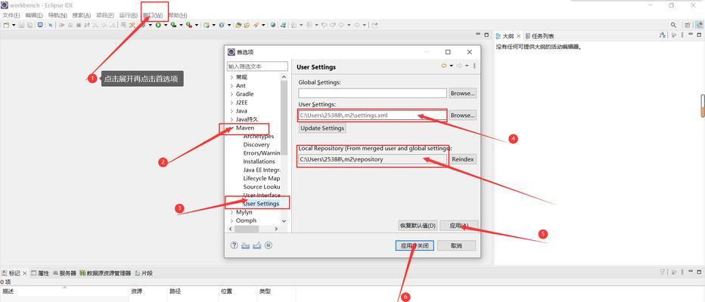Switch to the 任务列表 tab

(x=539, y=36)
